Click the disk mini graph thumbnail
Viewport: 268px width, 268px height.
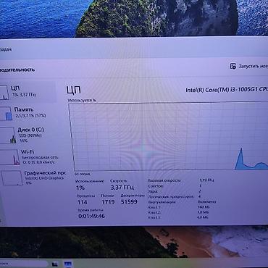click(8, 135)
